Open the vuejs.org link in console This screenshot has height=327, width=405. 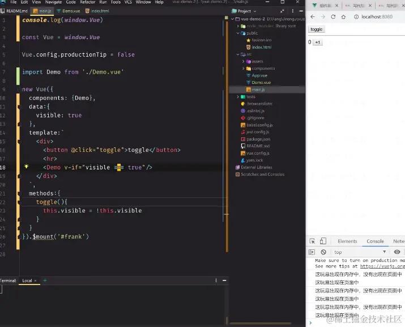pyautogui.click(x=382, y=266)
